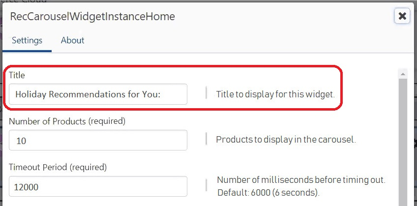Click the "Title" field label
The image size is (417, 206).
pyautogui.click(x=17, y=75)
